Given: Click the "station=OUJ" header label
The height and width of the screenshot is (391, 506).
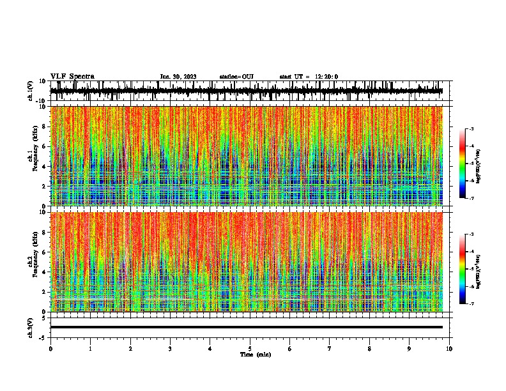Looking at the screenshot, I should pos(236,77).
